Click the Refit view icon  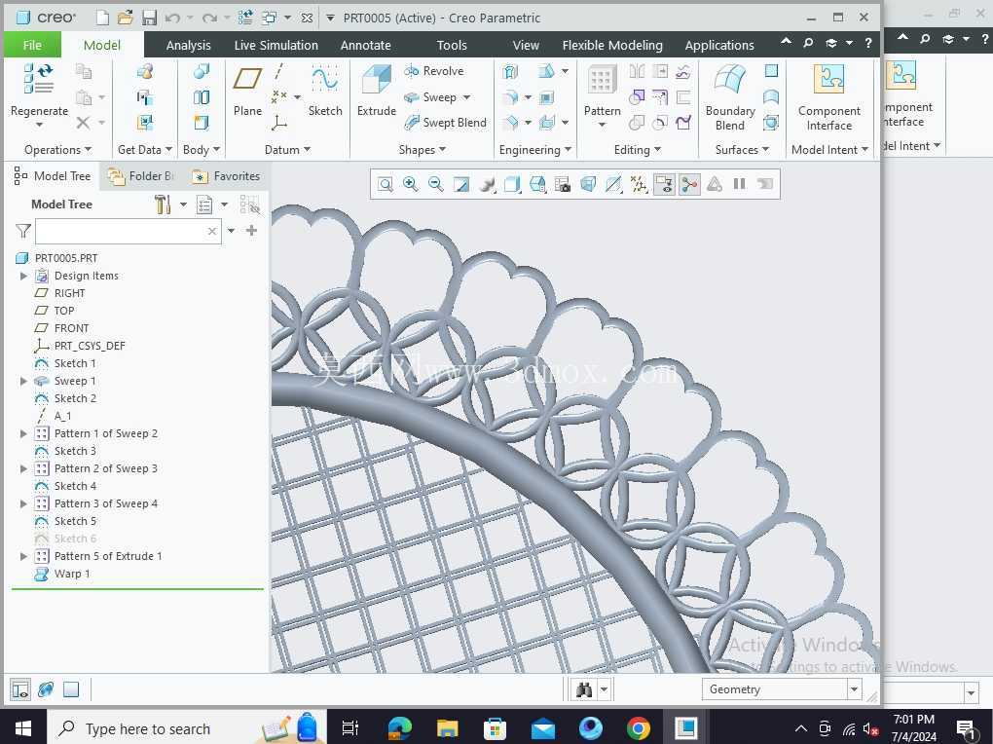click(386, 184)
